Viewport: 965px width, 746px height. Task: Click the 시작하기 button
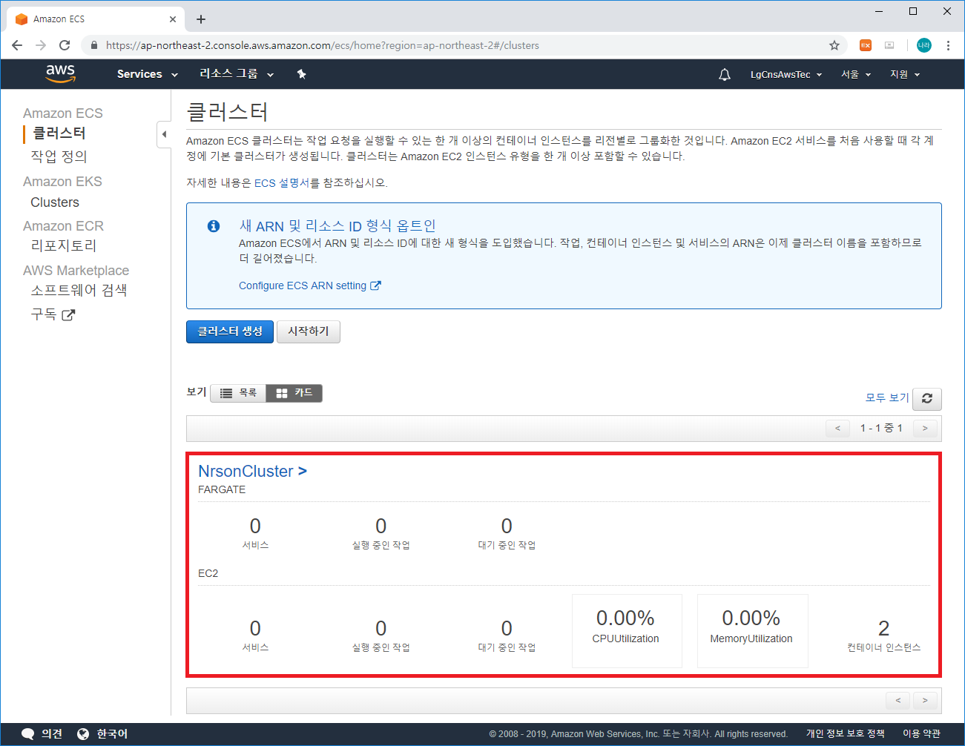click(309, 331)
